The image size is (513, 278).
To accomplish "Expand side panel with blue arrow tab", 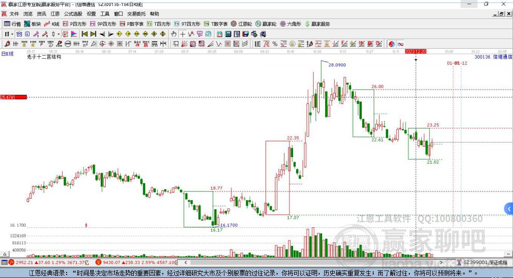I will (509, 209).
